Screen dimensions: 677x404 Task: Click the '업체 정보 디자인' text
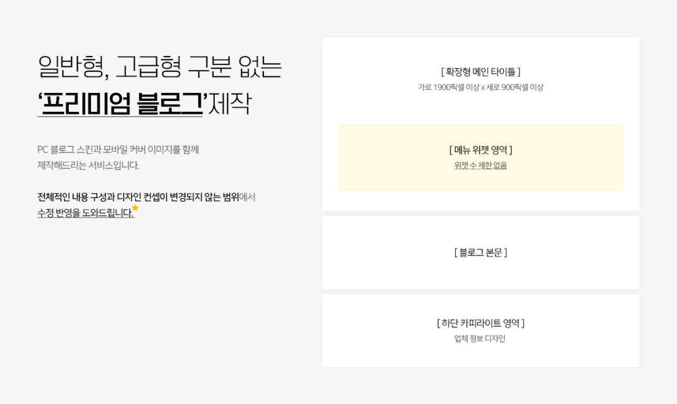coord(479,338)
